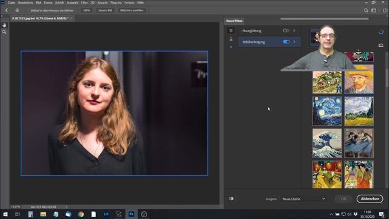Click the 'Bildschirm ausfüllen' button

point(132,10)
